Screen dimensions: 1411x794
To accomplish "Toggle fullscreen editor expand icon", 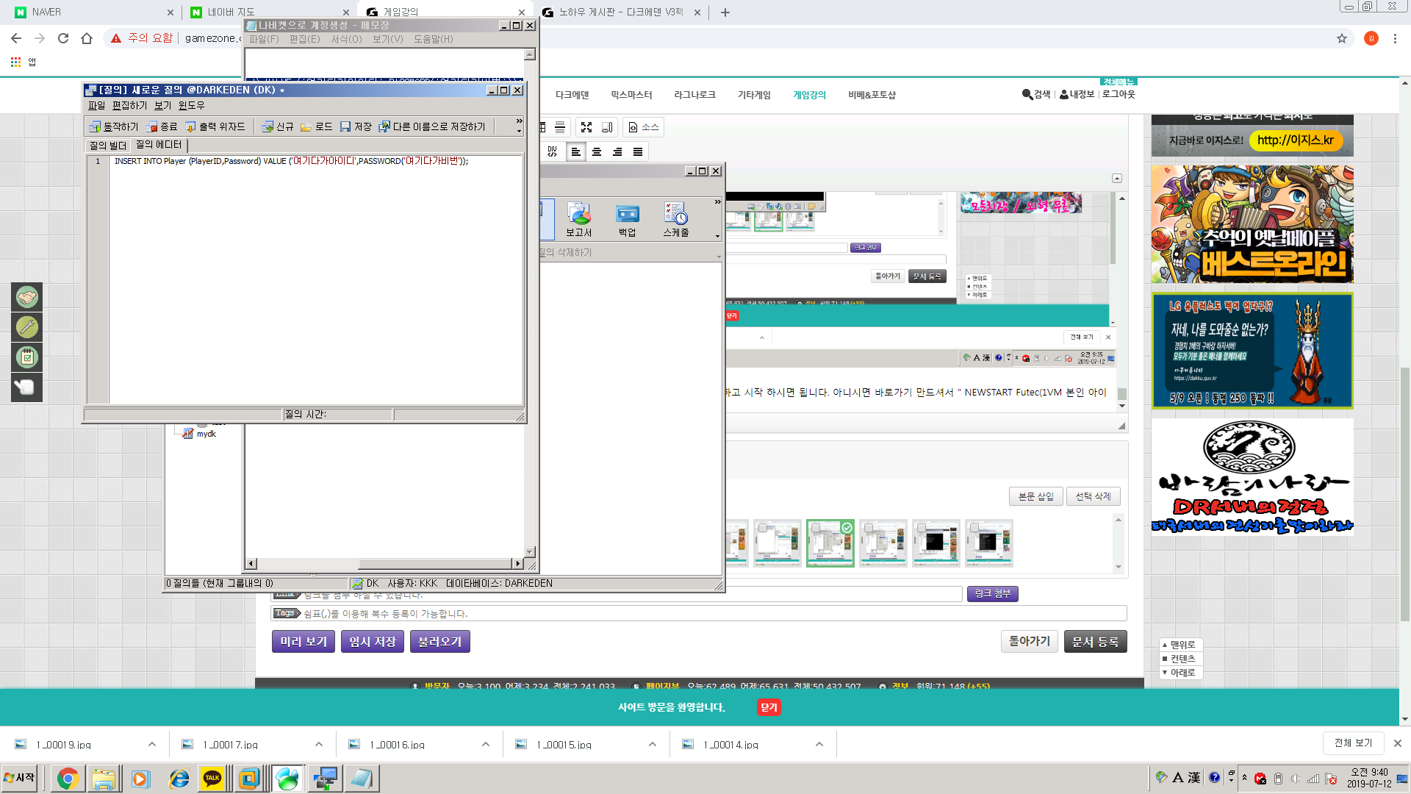I will point(586,127).
